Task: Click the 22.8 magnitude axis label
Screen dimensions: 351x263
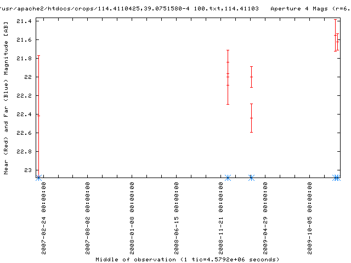Action: (x=24, y=152)
